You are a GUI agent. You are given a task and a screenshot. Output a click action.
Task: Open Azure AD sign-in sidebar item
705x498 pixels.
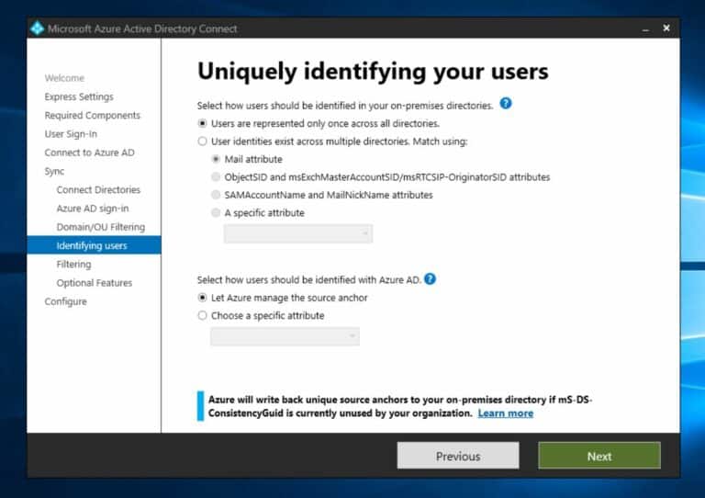(x=93, y=209)
